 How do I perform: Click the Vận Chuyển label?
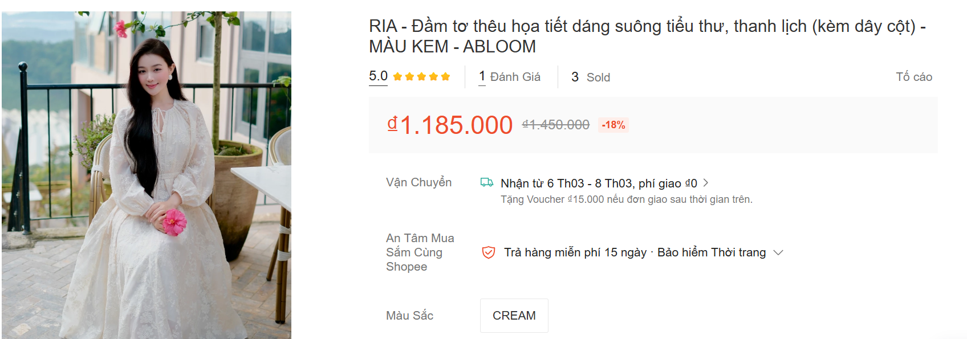coord(419,182)
